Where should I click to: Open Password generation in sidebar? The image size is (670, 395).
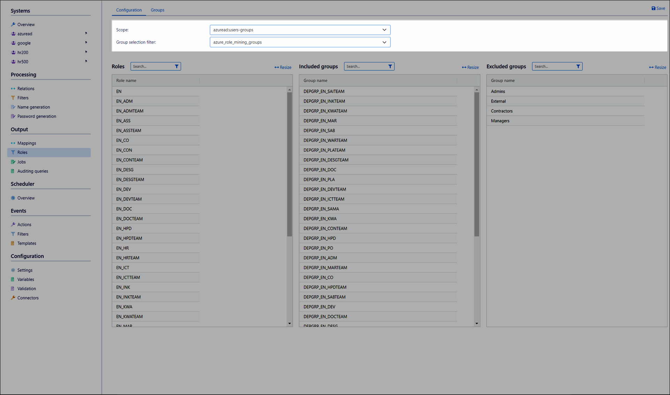[37, 116]
